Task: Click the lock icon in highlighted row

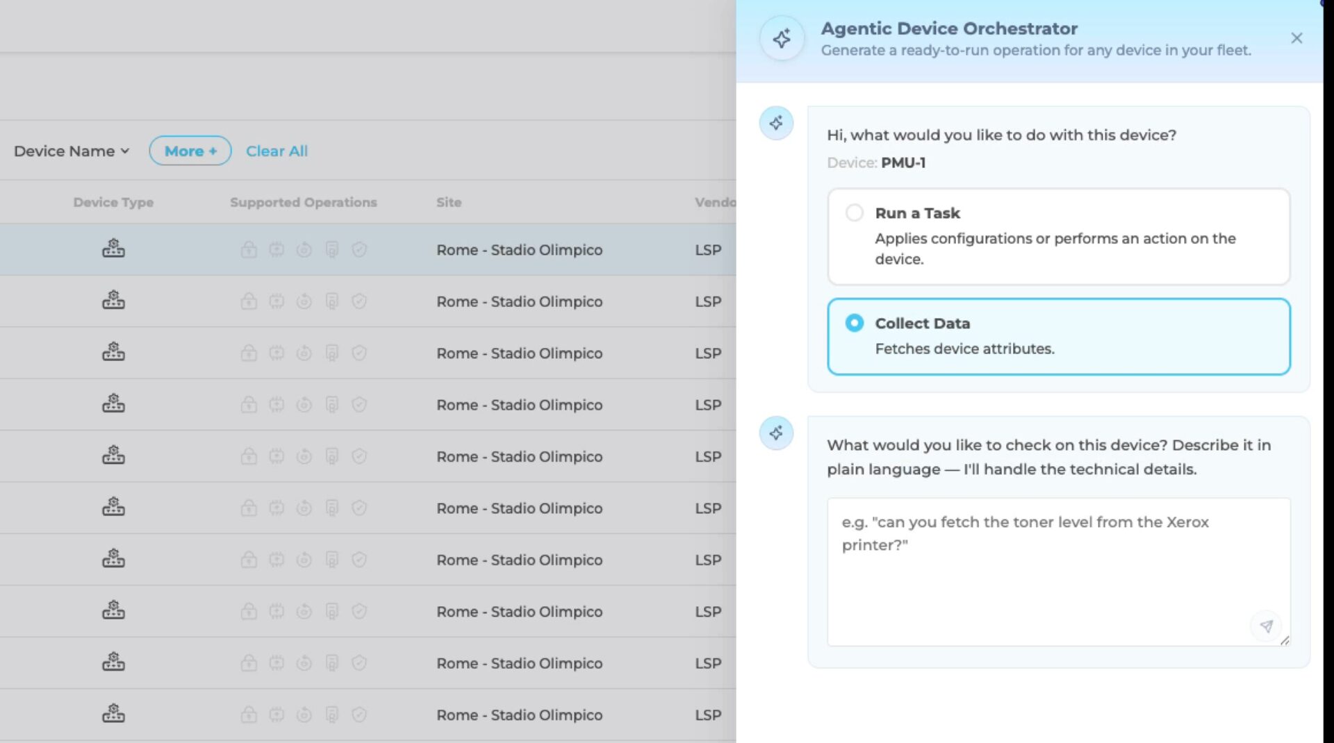Action: click(x=249, y=249)
